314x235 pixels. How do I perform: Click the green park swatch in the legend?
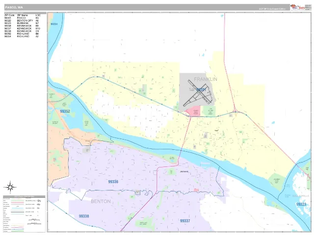(x=18, y=201)
